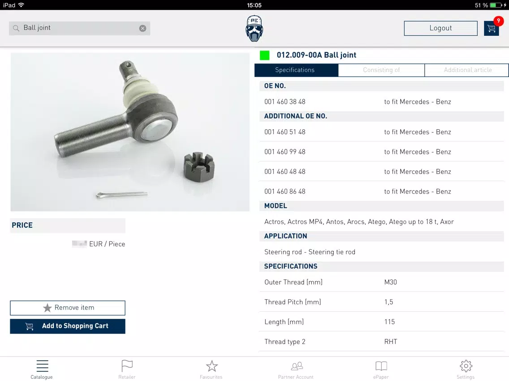Image resolution: width=509 pixels, height=381 pixels.
Task: Tap the magnifier search icon
Action: 16,28
